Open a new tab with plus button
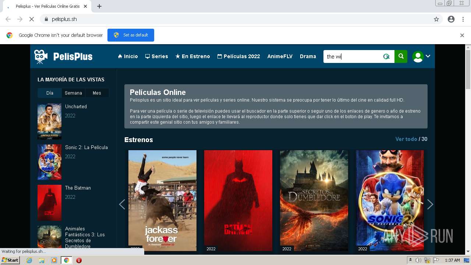471x265 pixels. tap(99, 6)
